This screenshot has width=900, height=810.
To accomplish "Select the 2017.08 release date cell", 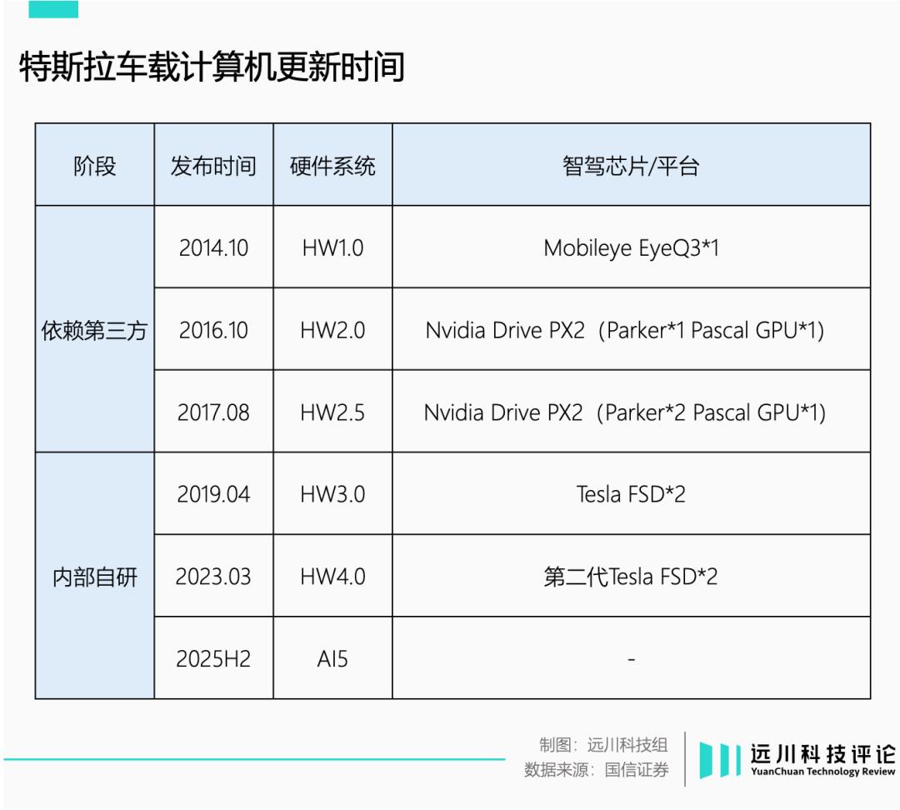I will [213, 412].
